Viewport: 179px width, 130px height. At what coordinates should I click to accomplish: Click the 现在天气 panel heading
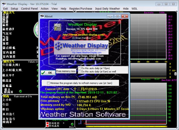coord(9,13)
